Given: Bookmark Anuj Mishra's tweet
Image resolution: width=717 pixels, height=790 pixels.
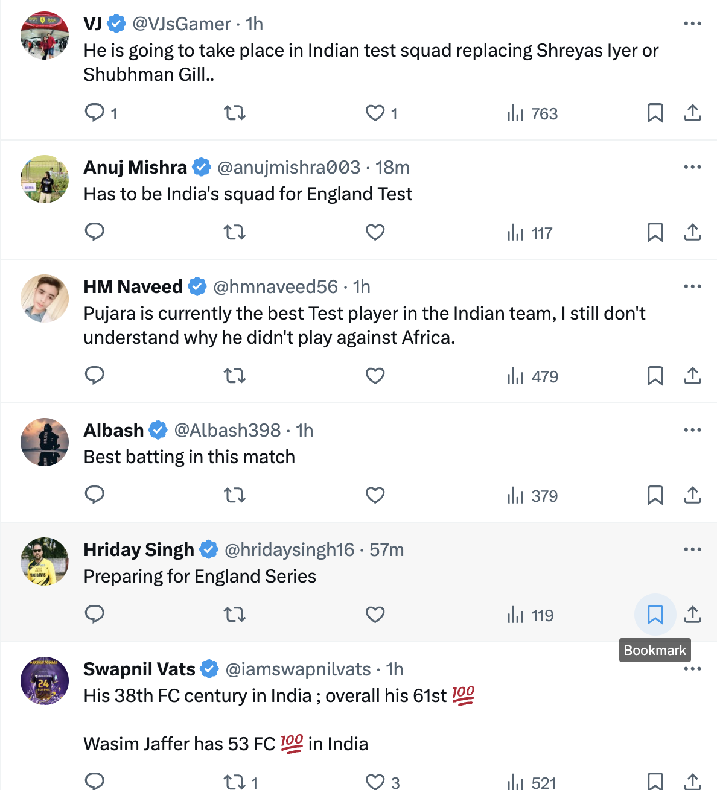Looking at the screenshot, I should pos(655,232).
